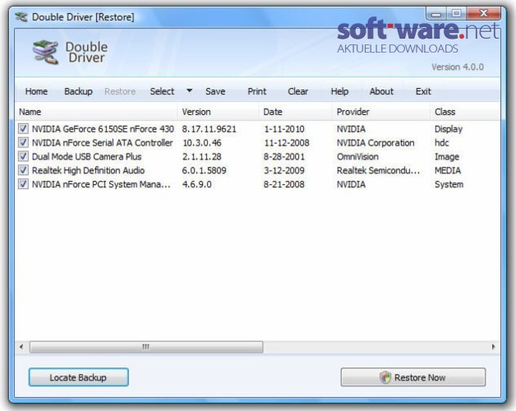Screen dimensions: 516x411
Task: Click the scrollbar left arrow
Action: pyautogui.click(x=21, y=347)
